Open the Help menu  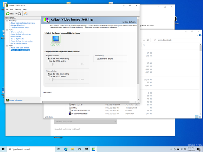click(x=25, y=9)
